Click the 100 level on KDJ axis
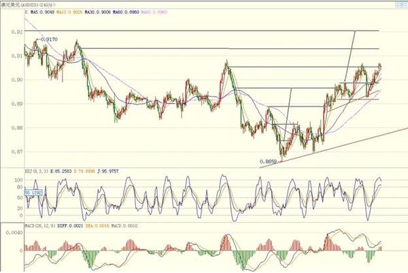The height and width of the screenshot is (273, 408). pos(18,180)
